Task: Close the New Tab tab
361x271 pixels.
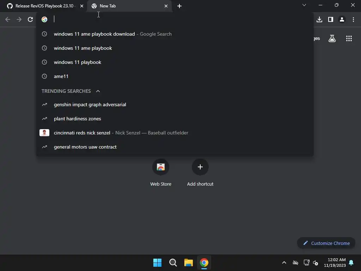Action: point(166,6)
